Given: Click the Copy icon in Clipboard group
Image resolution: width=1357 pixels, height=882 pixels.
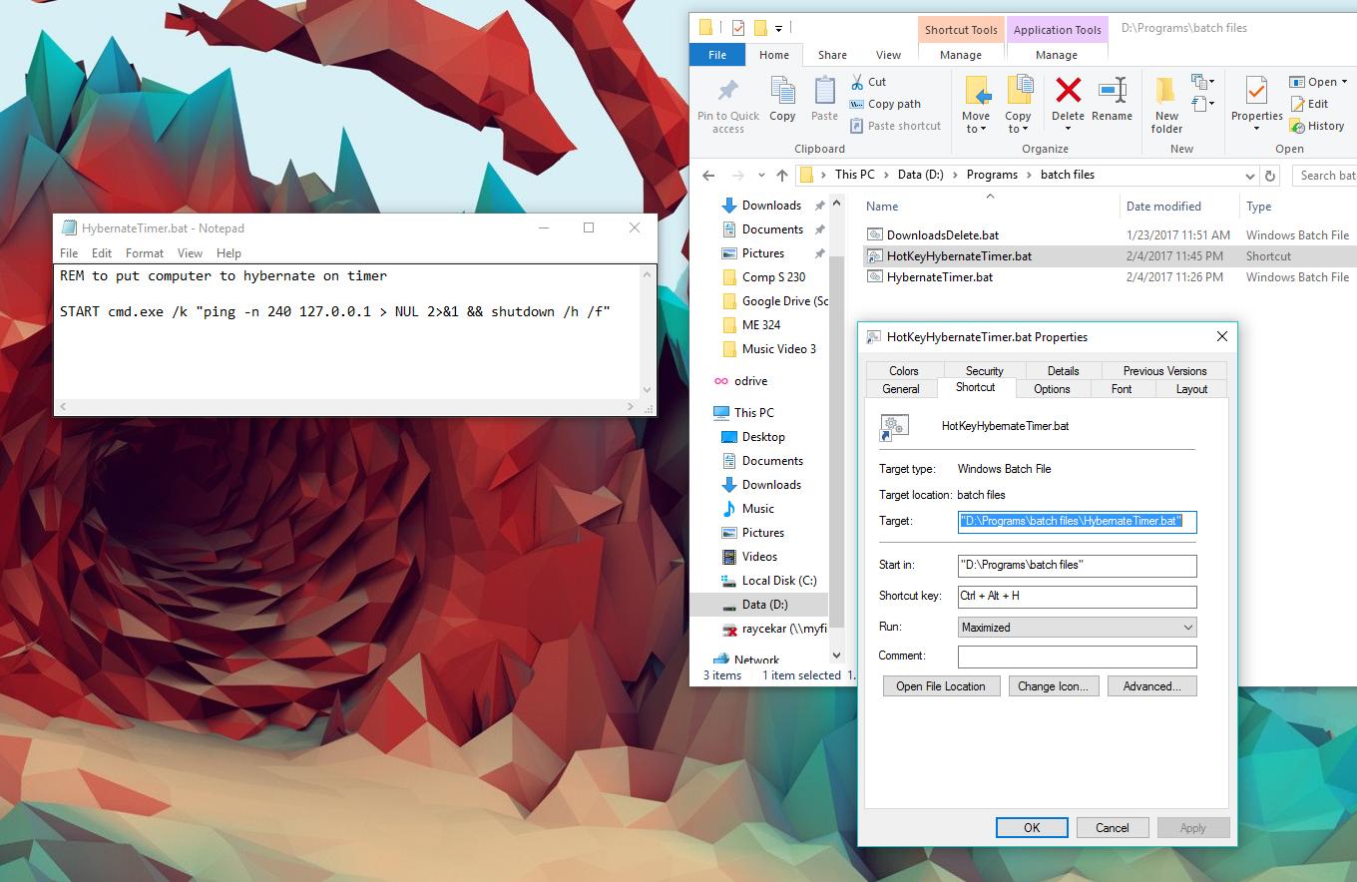Looking at the screenshot, I should [782, 92].
